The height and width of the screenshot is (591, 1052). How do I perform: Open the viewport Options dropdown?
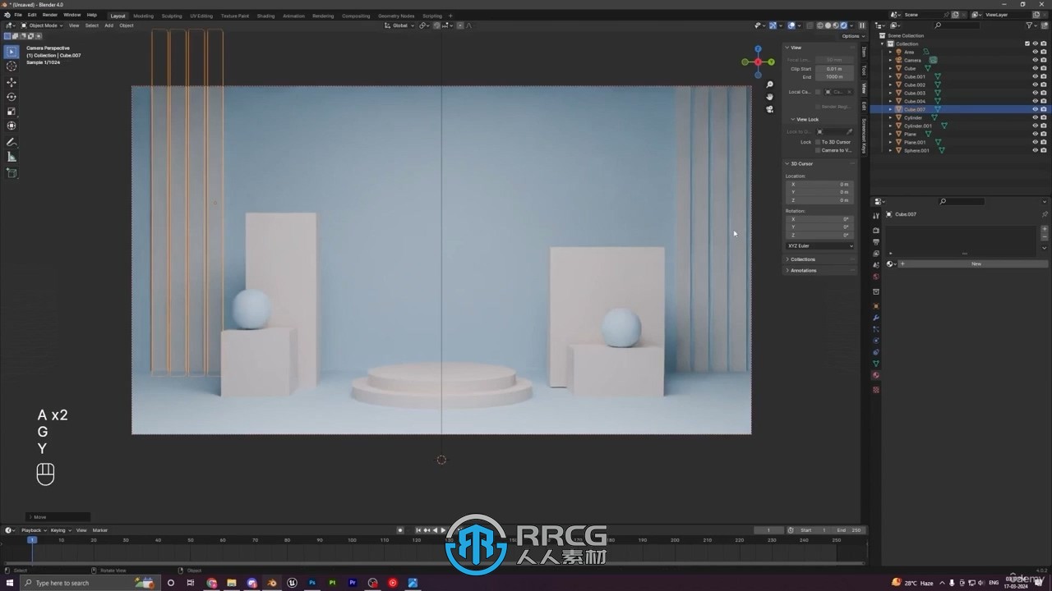(x=851, y=36)
